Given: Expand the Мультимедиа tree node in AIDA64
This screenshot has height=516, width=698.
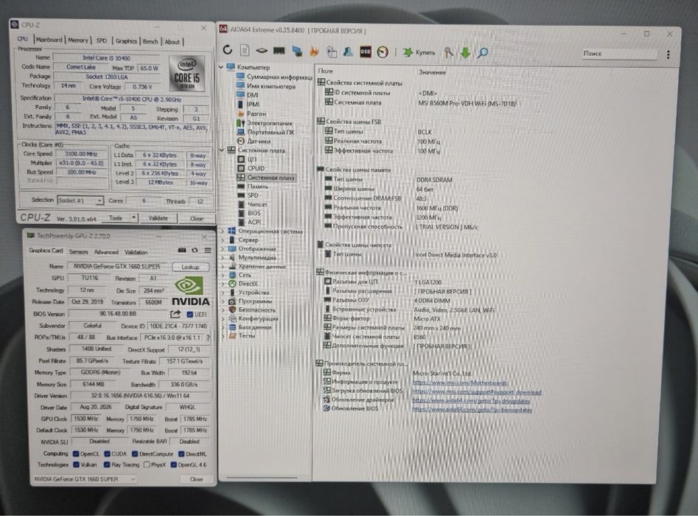Looking at the screenshot, I should (222, 257).
